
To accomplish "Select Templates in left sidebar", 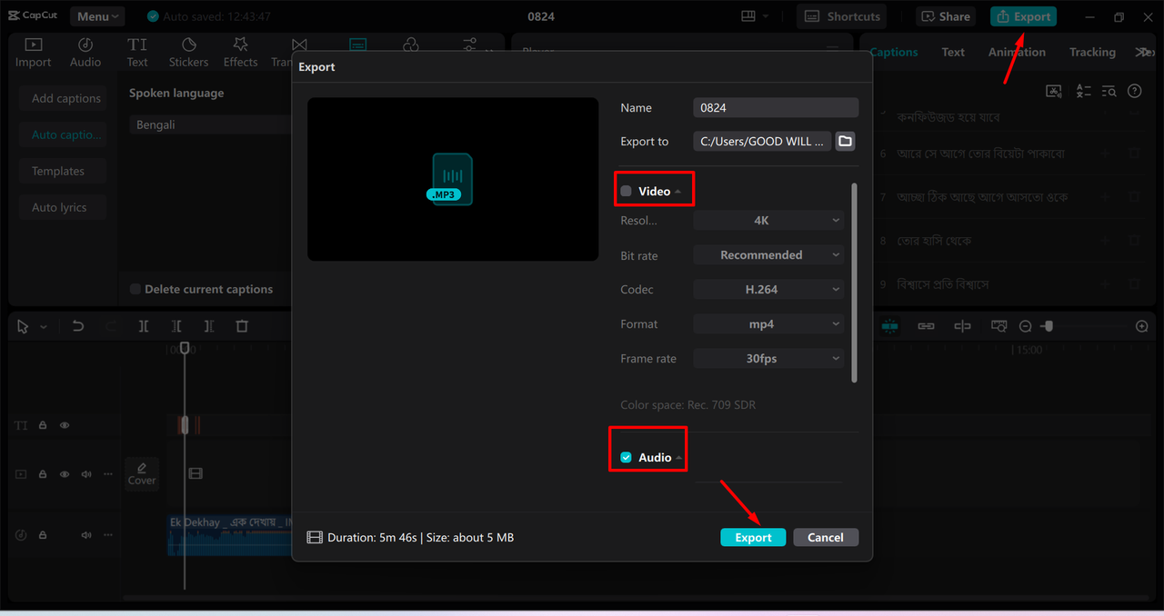I will (x=64, y=171).
